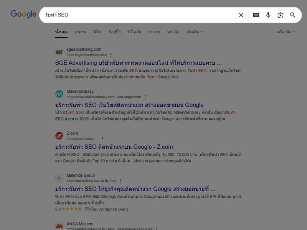Open the on-screen keyboard input tool
Viewport: 307px width, 230px height.
pyautogui.click(x=256, y=15)
